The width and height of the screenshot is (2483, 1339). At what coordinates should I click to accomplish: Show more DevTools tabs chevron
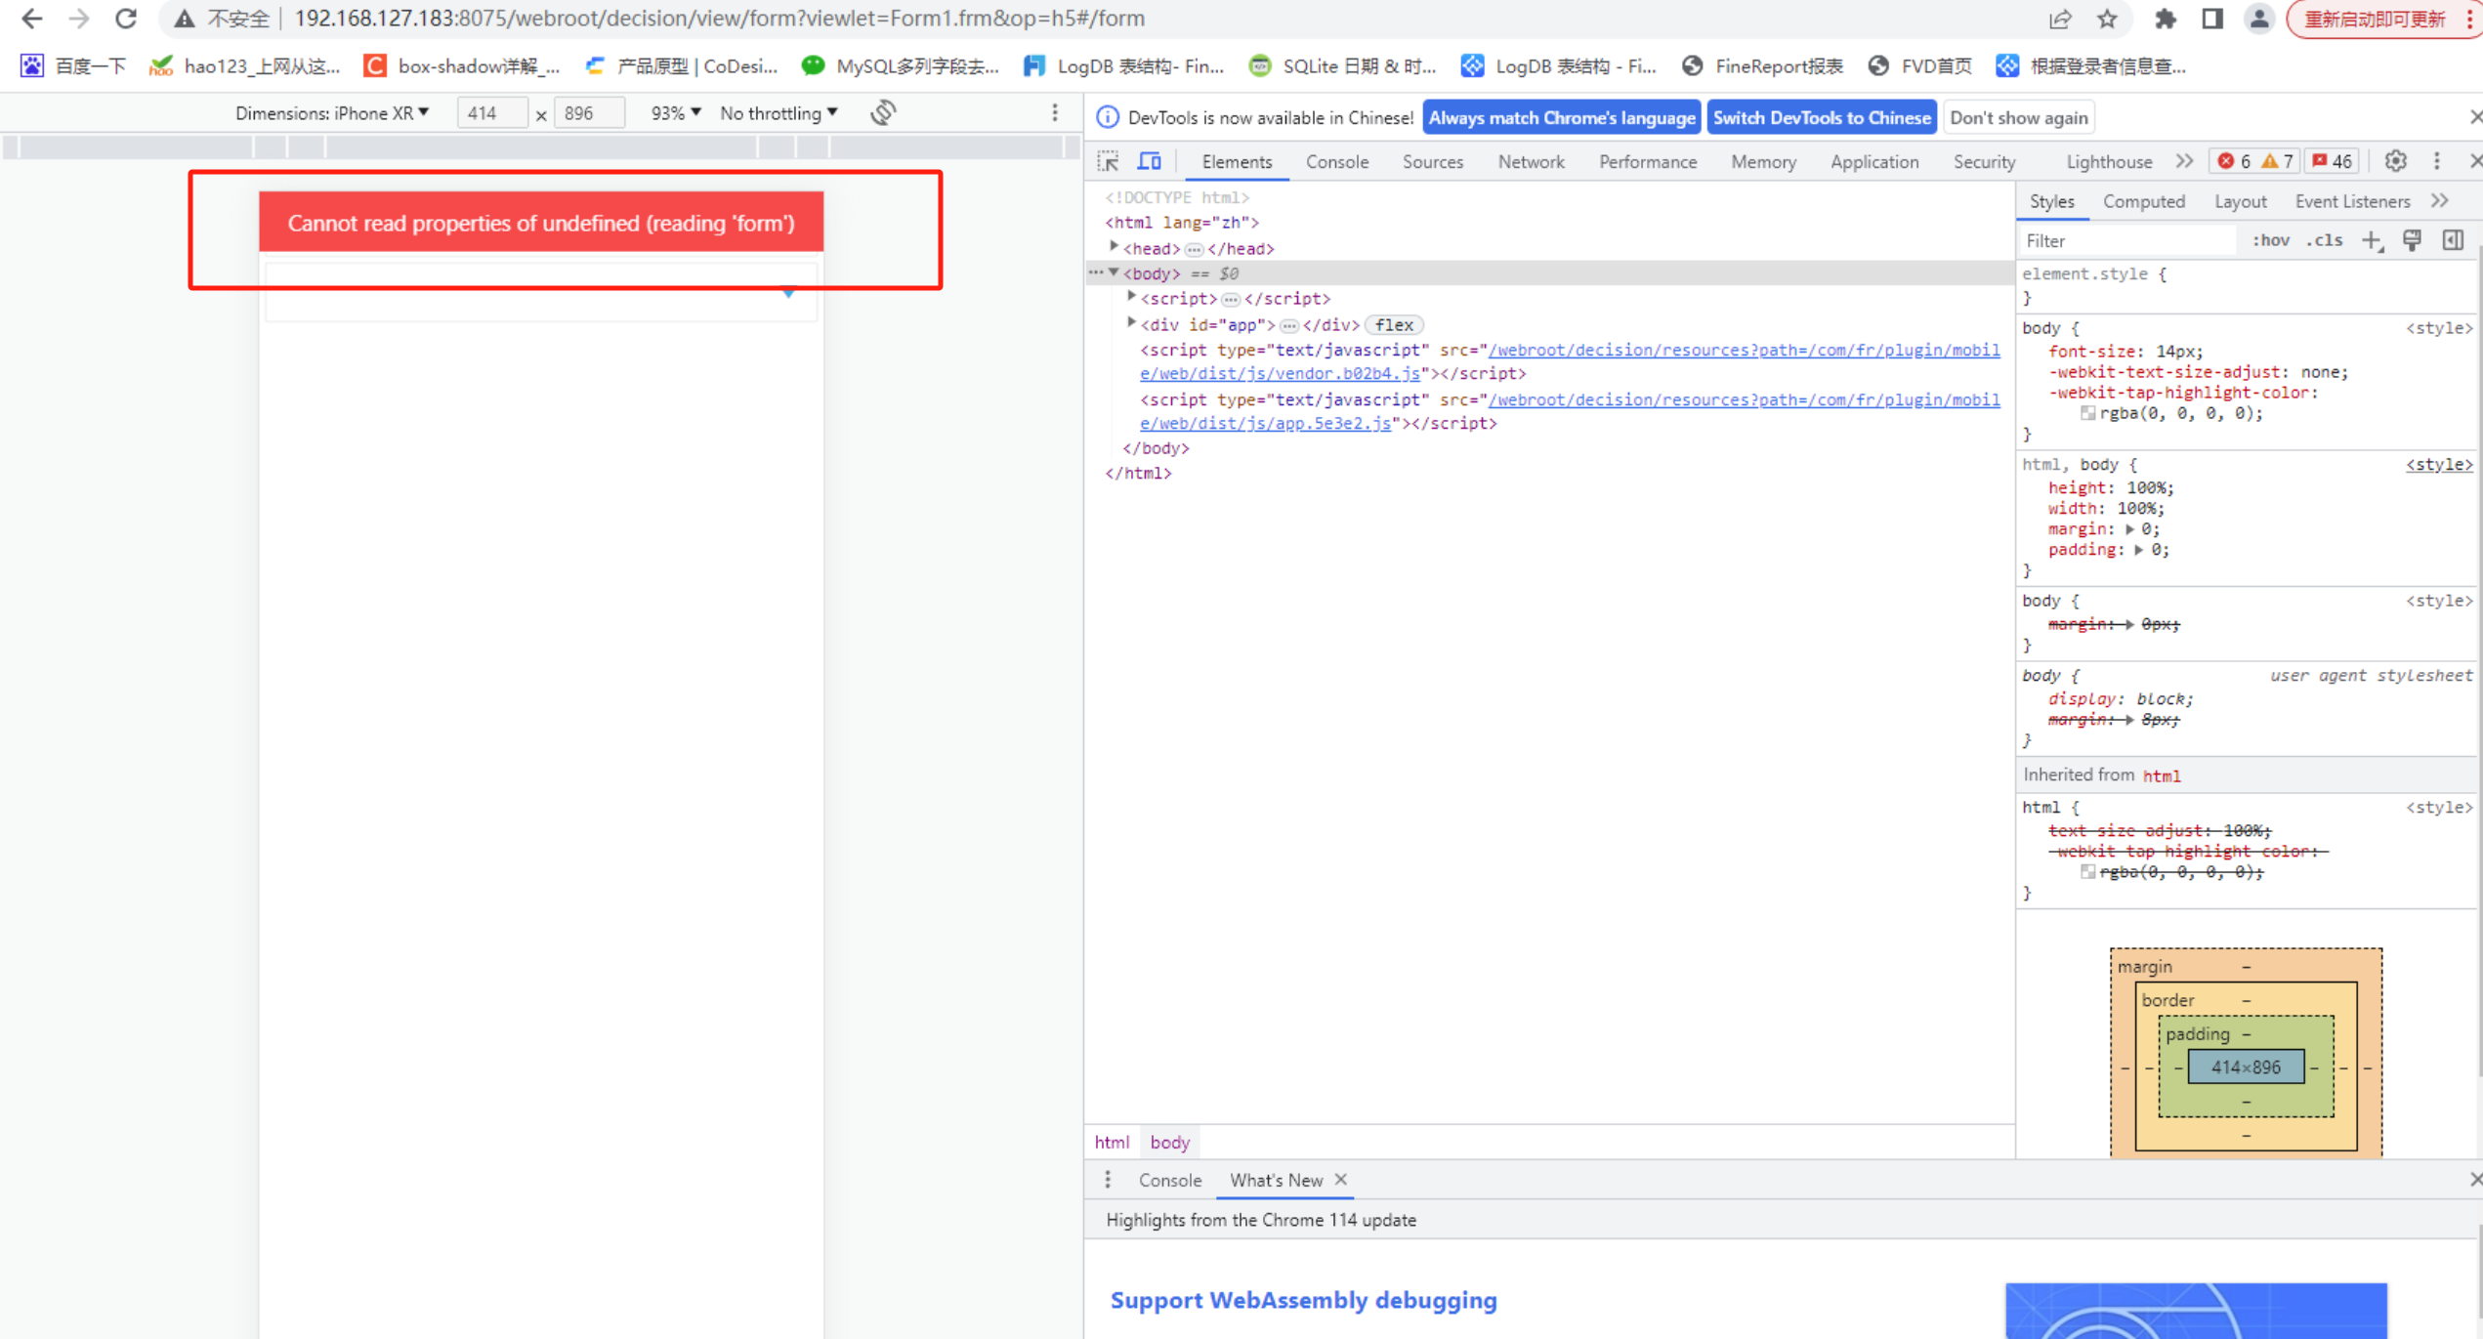click(2184, 161)
